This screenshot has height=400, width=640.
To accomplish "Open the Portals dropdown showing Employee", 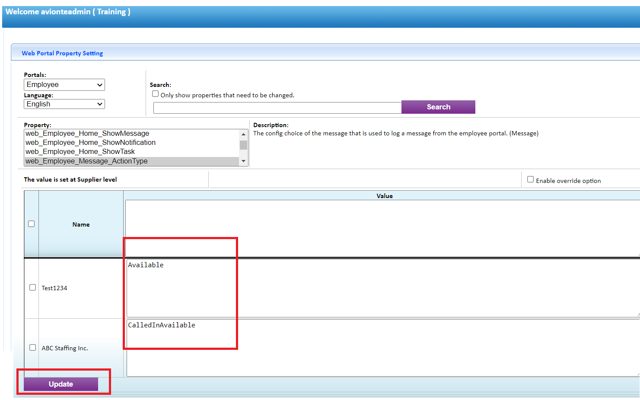I will coord(64,85).
